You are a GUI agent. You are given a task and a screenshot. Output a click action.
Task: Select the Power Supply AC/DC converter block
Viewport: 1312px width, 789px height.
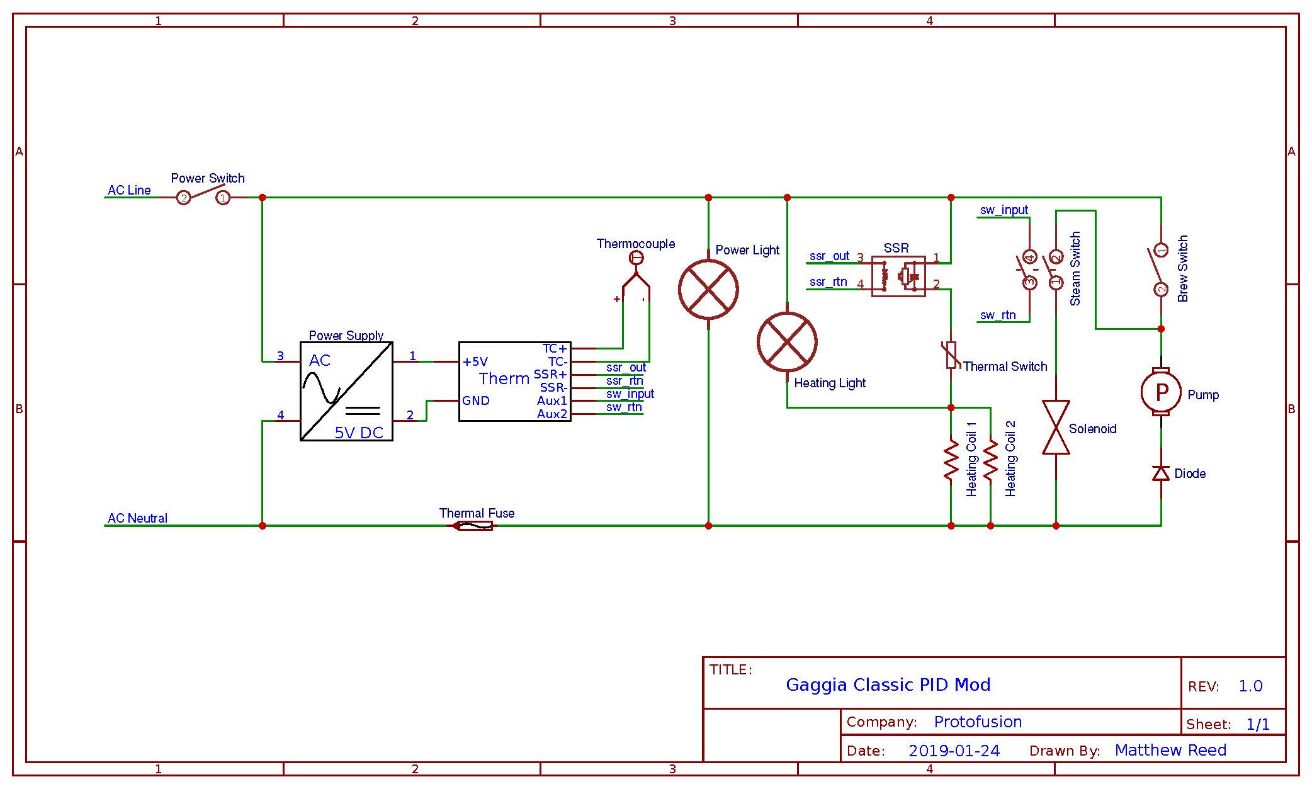346,391
